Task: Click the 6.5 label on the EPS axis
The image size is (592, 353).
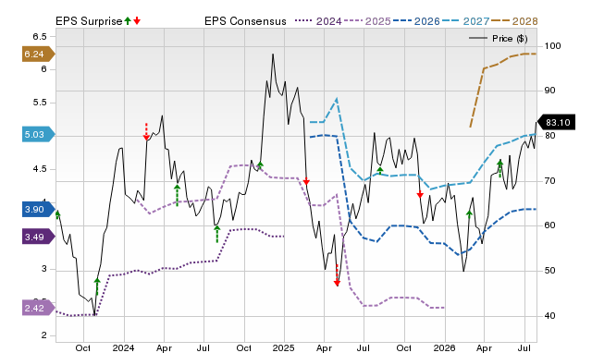Action: coord(40,37)
